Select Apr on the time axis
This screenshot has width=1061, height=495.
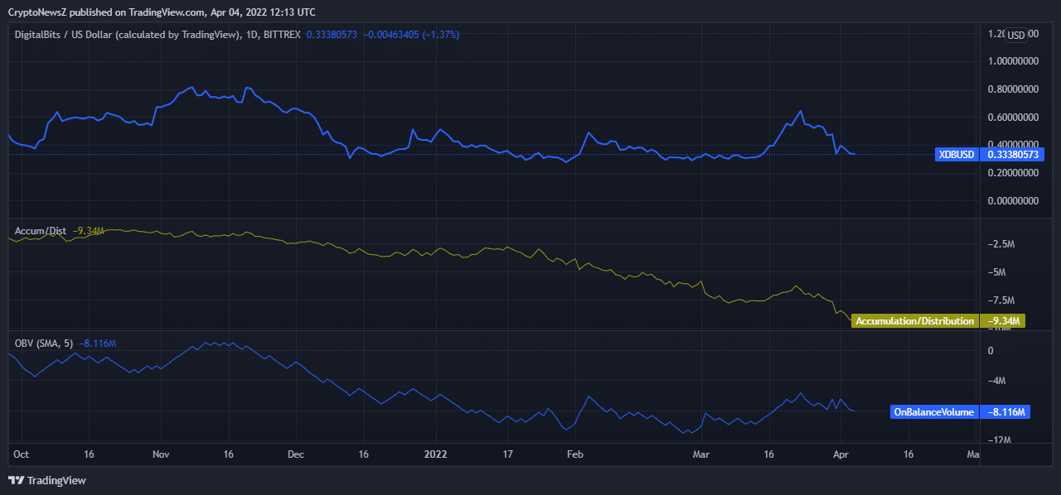coord(841,454)
